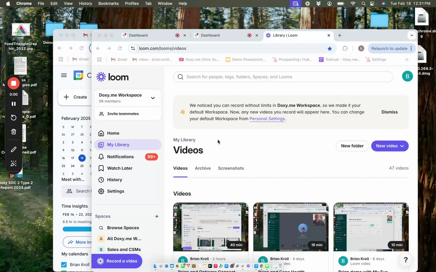Select the Videos tab
The image size is (436, 272).
pyautogui.click(x=180, y=168)
